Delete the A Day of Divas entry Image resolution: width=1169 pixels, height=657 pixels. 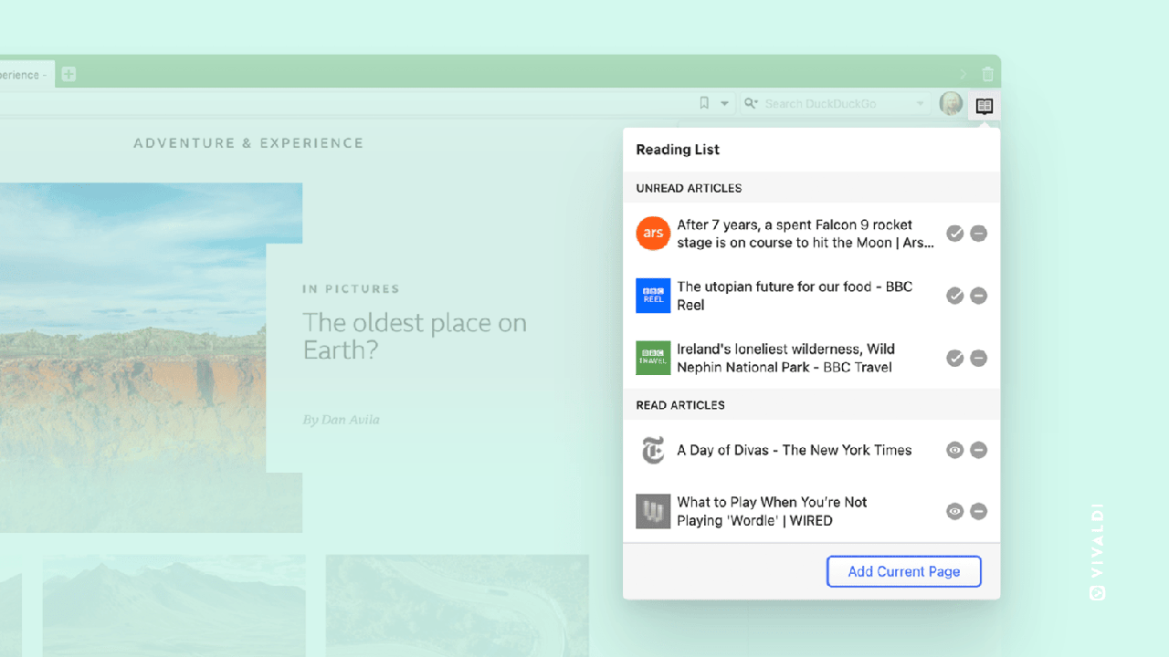click(978, 450)
